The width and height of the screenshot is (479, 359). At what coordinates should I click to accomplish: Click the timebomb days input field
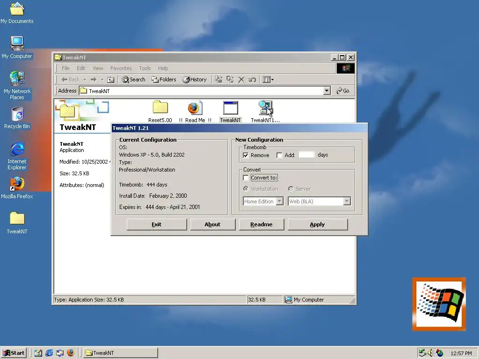[x=306, y=155]
